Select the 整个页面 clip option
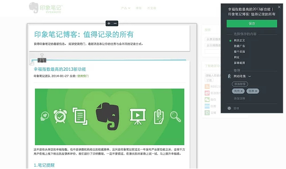 pos(239,51)
